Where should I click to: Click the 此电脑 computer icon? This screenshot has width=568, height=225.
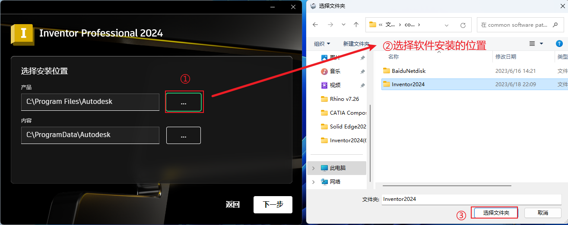pyautogui.click(x=324, y=168)
